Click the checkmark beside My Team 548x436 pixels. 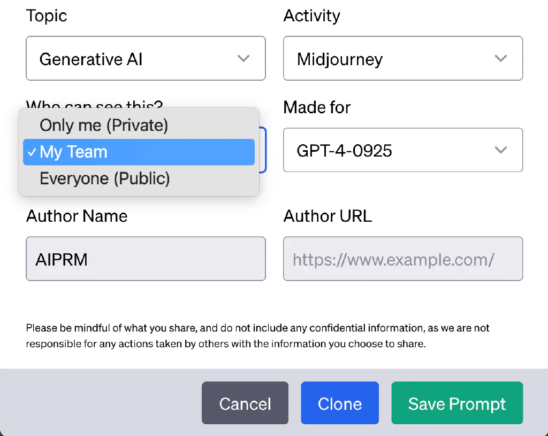click(x=32, y=152)
